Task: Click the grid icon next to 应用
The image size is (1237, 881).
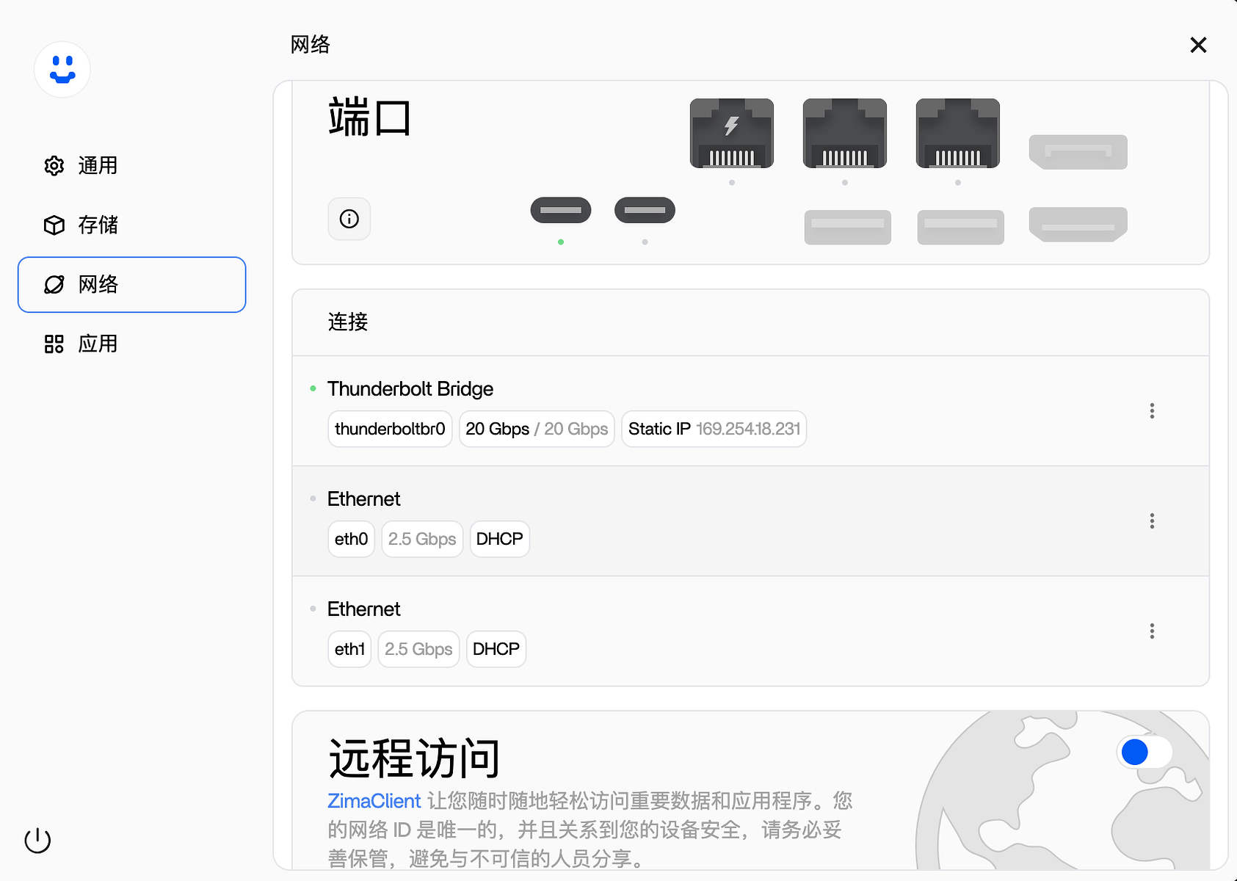Action: point(54,344)
